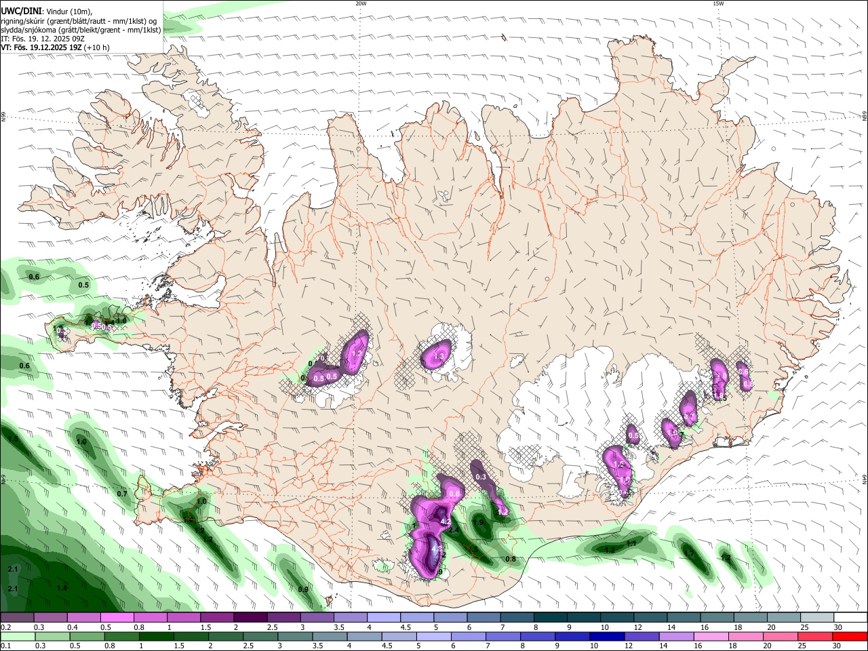
Task: Select the snow-scale swatch starting at 1.5
Action: point(217,618)
